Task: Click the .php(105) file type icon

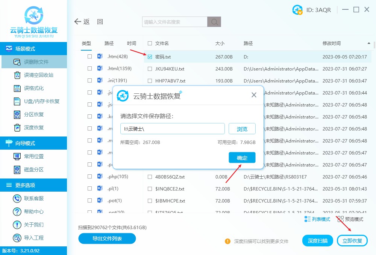Action: [100, 177]
